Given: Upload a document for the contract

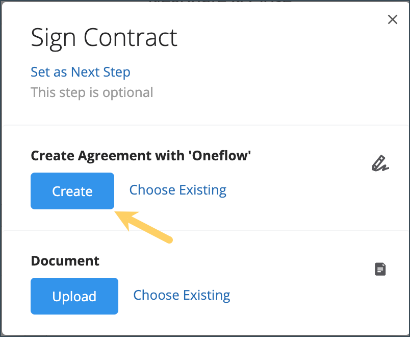Looking at the screenshot, I should pos(74,296).
